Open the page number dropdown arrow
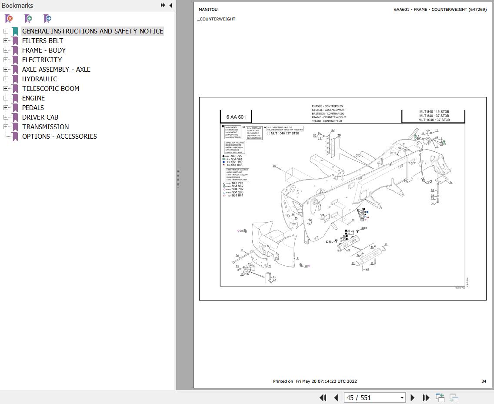This screenshot has width=494, height=404. tap(402, 398)
